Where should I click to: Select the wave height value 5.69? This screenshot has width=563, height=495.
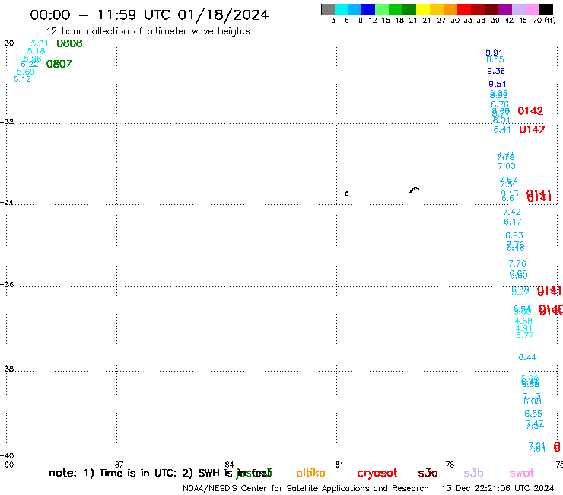point(26,72)
